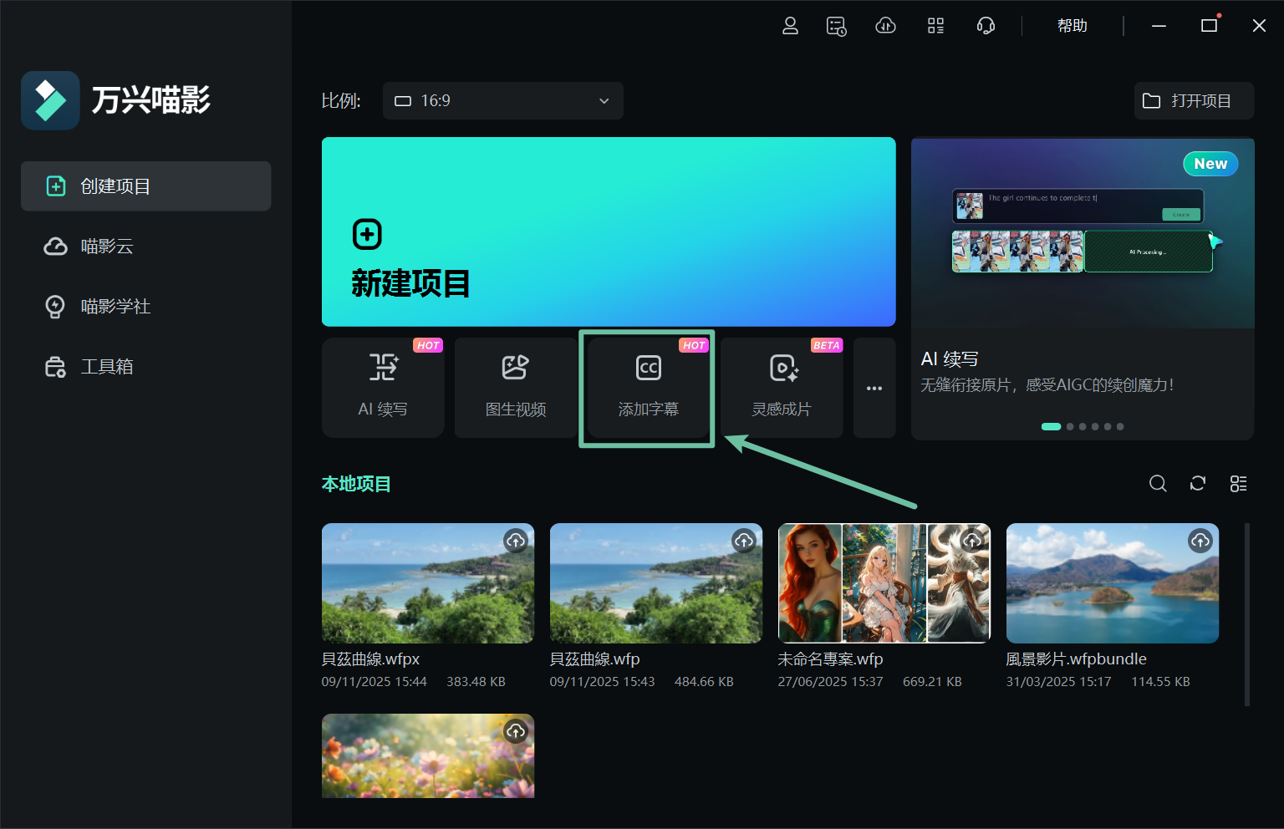1284x829 pixels.
Task: Refresh the local projects list
Action: click(x=1198, y=483)
